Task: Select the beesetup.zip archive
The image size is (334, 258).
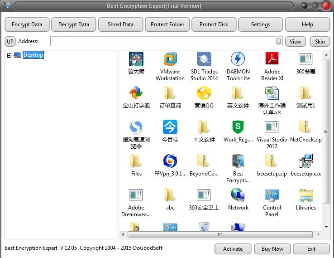Action: tap(272, 161)
